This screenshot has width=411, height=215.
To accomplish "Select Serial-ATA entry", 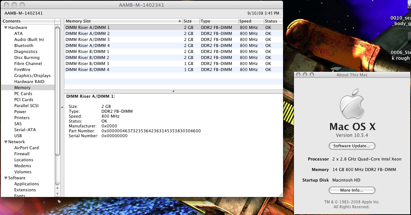I will coord(25,130).
